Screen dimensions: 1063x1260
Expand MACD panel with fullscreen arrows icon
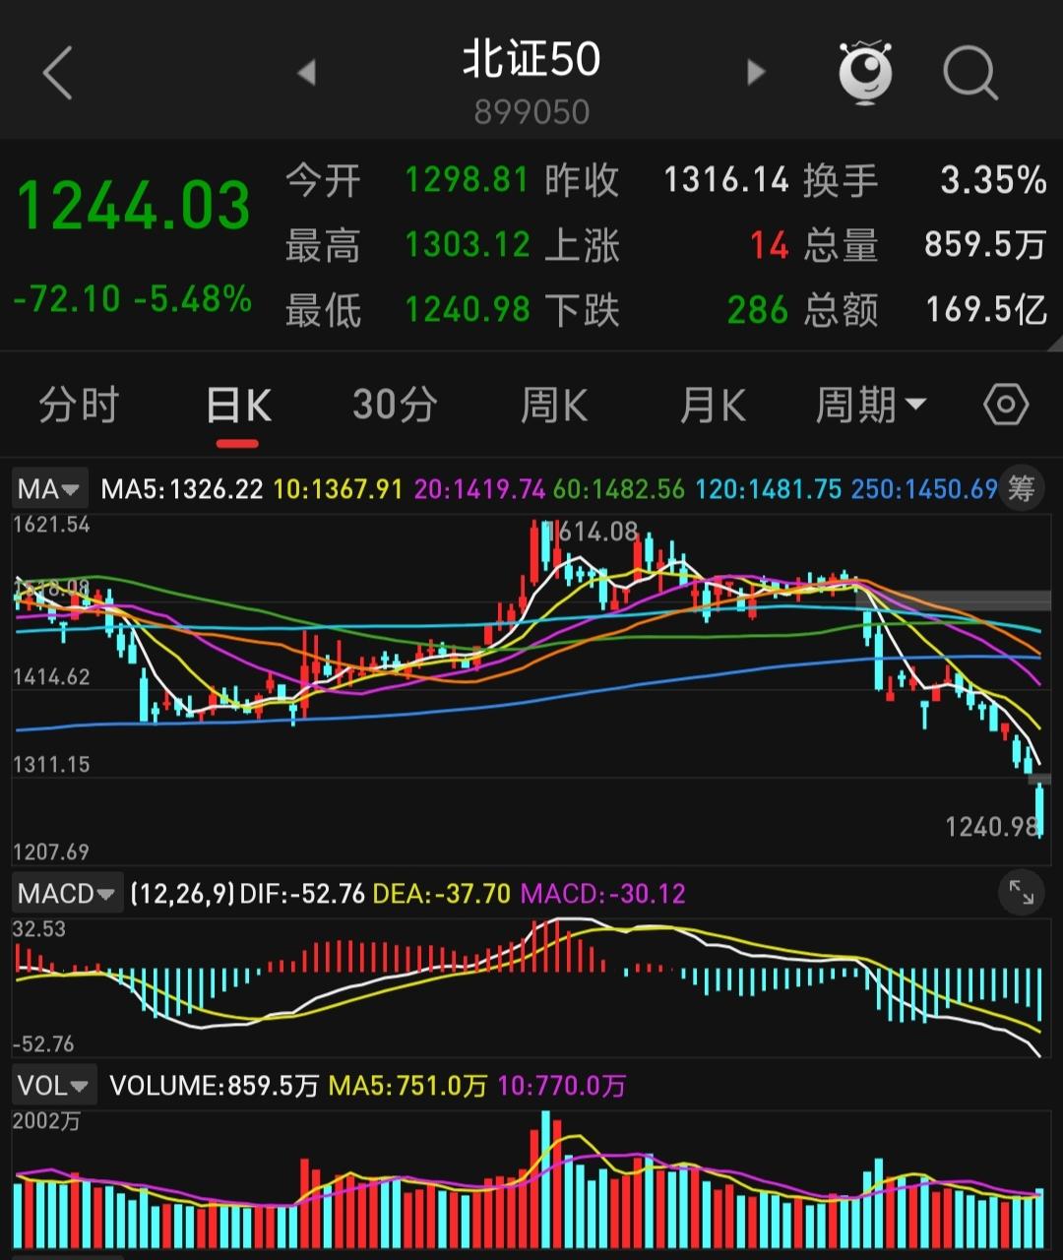1021,893
